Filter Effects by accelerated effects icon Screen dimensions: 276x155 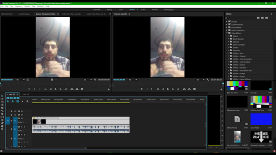coord(258,18)
